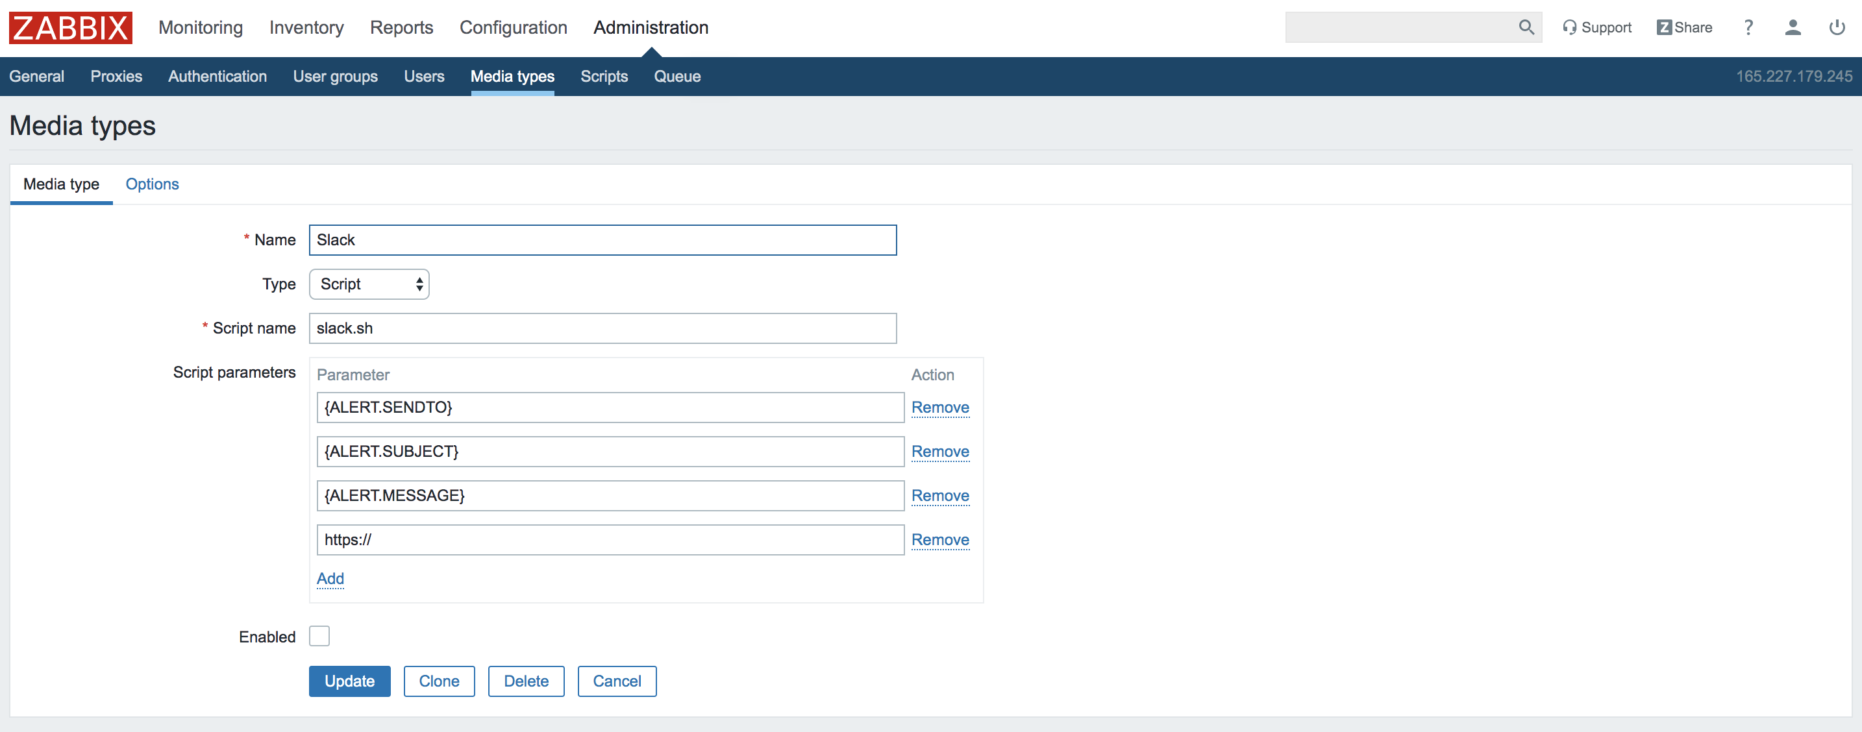Expand the Type script dropdown
Image resolution: width=1862 pixels, height=732 pixels.
click(369, 284)
